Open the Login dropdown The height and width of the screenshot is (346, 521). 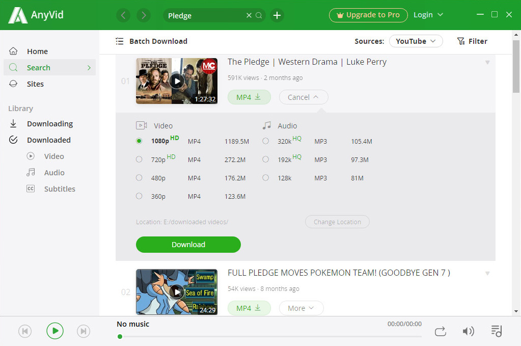click(428, 15)
